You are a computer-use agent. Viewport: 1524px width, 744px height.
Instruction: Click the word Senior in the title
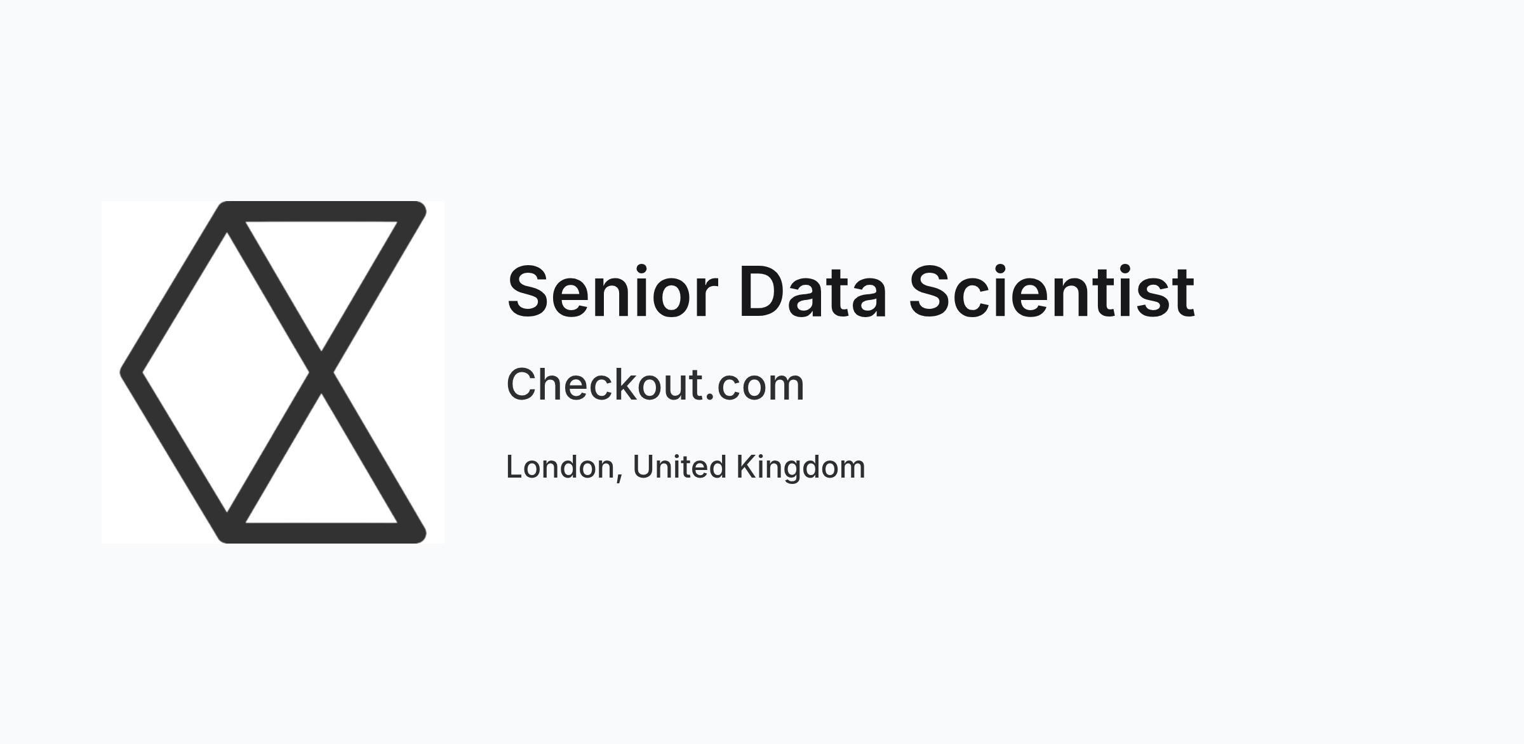[x=612, y=292]
